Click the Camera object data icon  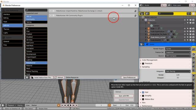152,26
